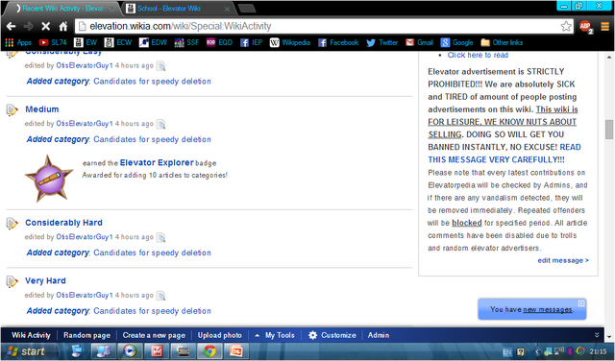Open Customize in the wiki toolbar
Screen dimensions: 615x361
coord(332,335)
